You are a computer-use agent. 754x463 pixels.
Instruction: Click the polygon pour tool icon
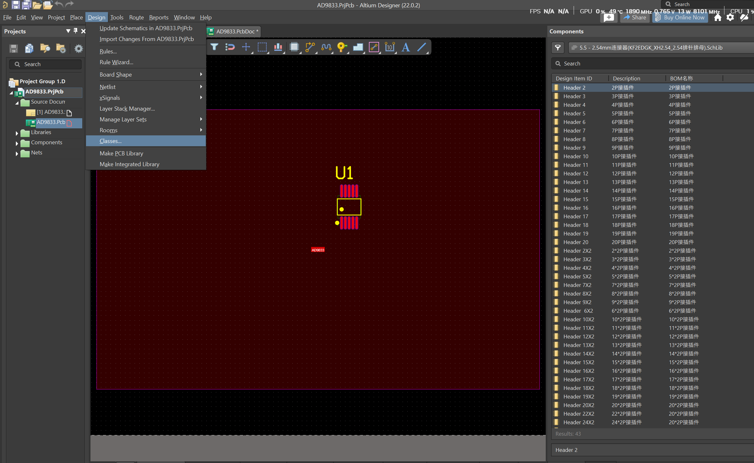(x=358, y=47)
